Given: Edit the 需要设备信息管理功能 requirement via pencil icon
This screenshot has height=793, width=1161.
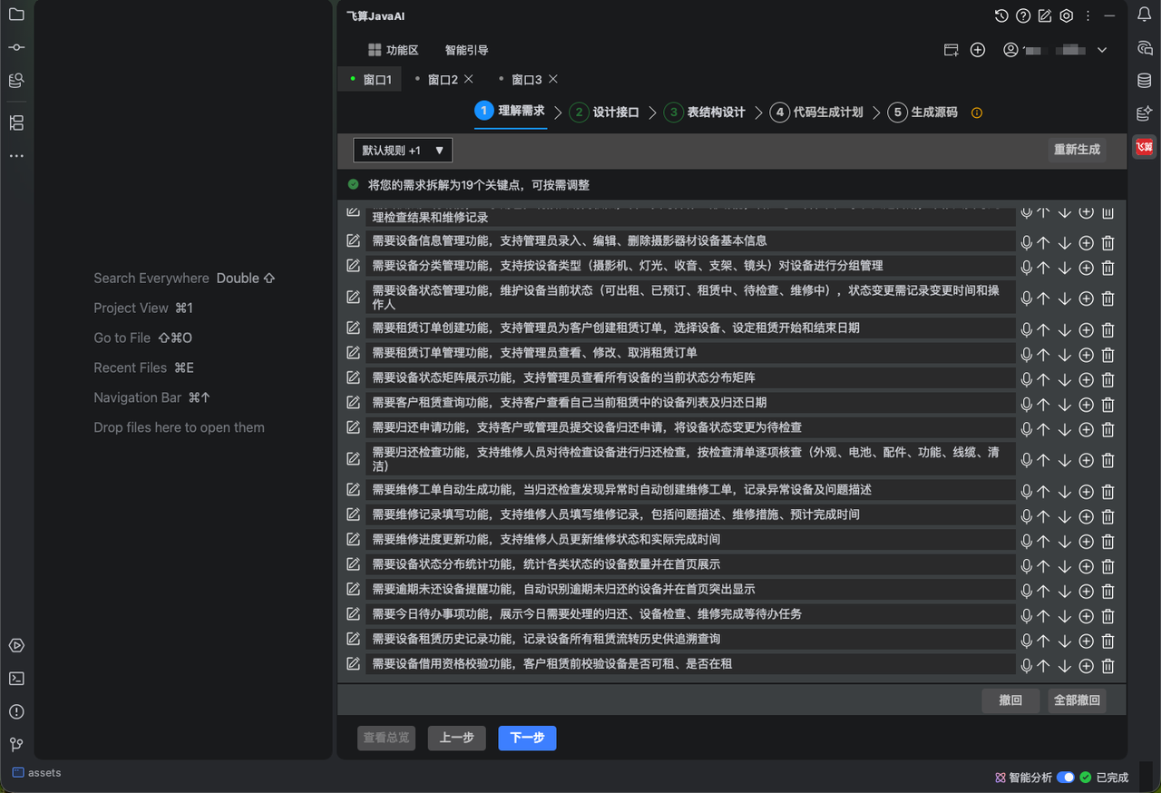Looking at the screenshot, I should [x=354, y=240].
